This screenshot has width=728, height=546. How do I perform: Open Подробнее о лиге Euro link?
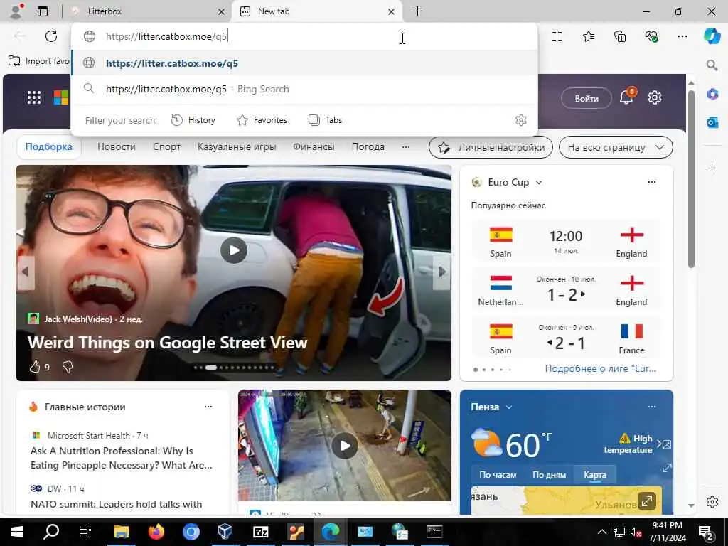tap(600, 369)
